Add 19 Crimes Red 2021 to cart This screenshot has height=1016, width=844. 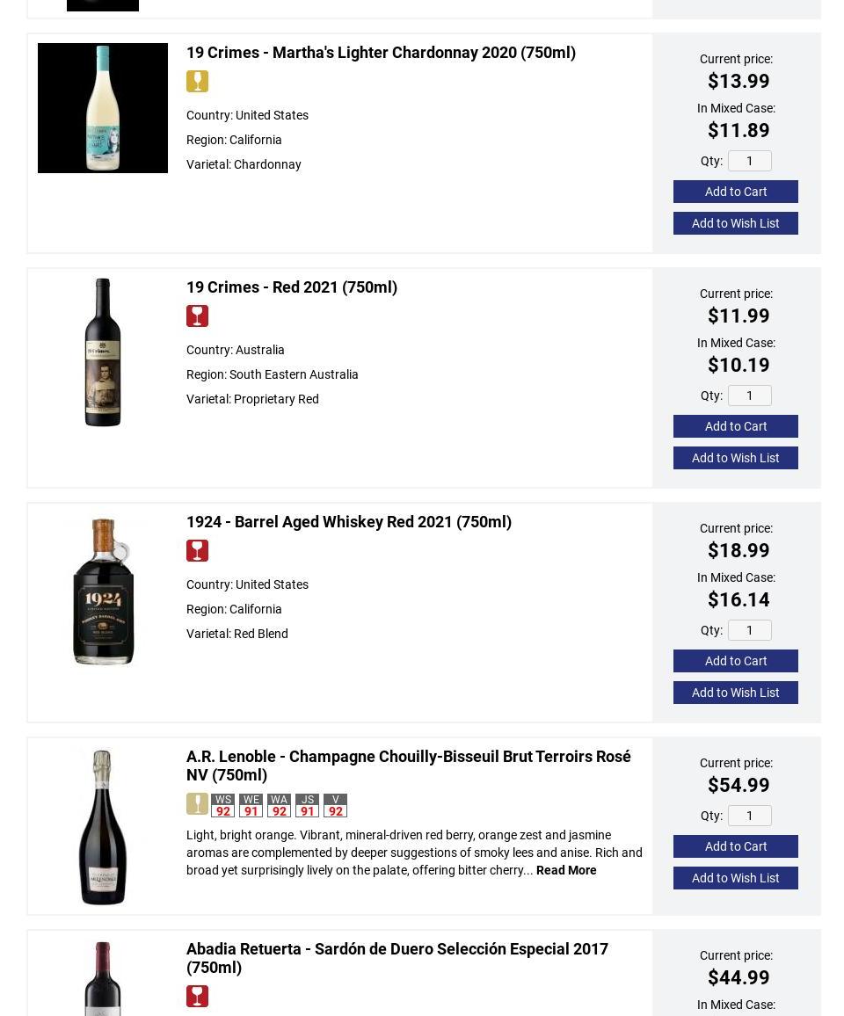tap(736, 426)
